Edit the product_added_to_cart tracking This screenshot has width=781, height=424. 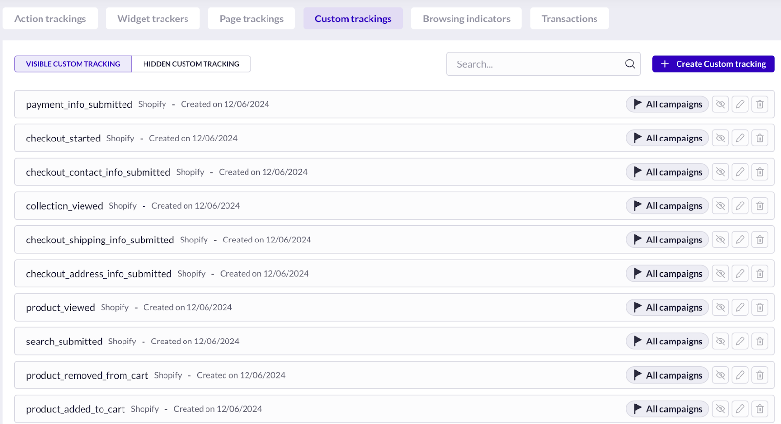pos(740,409)
